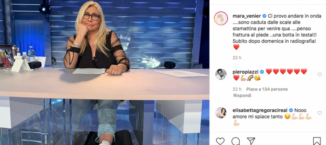Share post via paper plane icon
Image resolution: width=326 pixels, height=145 pixels.
click(251, 141)
